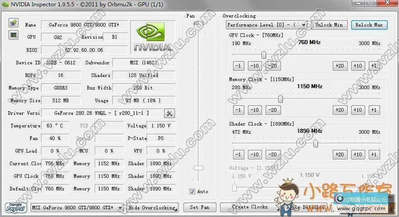Click the P-State value P0
399x217 pixels.
(x=161, y=139)
